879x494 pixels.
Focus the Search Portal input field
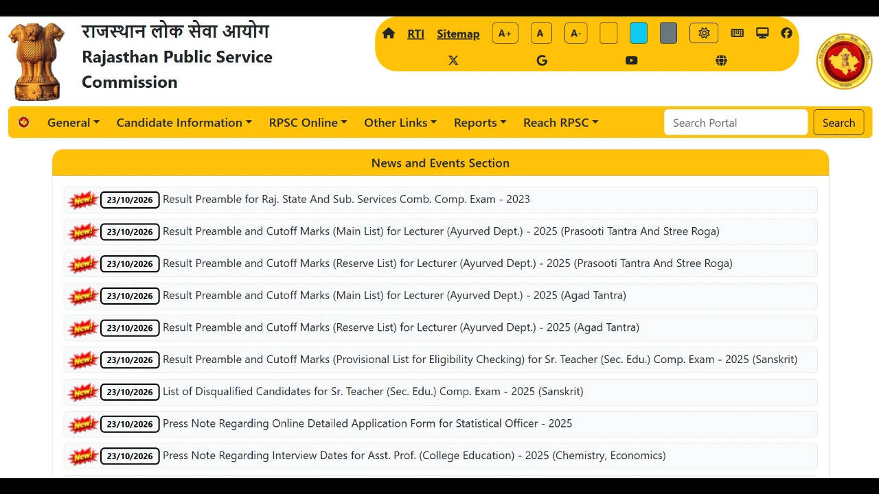(x=735, y=122)
